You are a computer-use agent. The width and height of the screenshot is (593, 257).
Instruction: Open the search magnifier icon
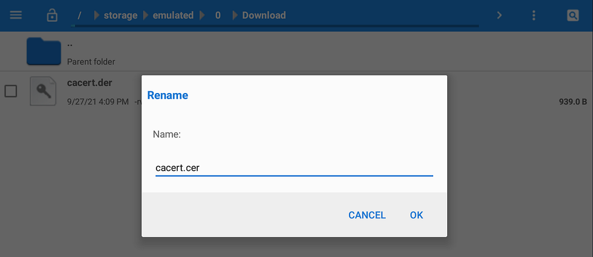pyautogui.click(x=573, y=15)
